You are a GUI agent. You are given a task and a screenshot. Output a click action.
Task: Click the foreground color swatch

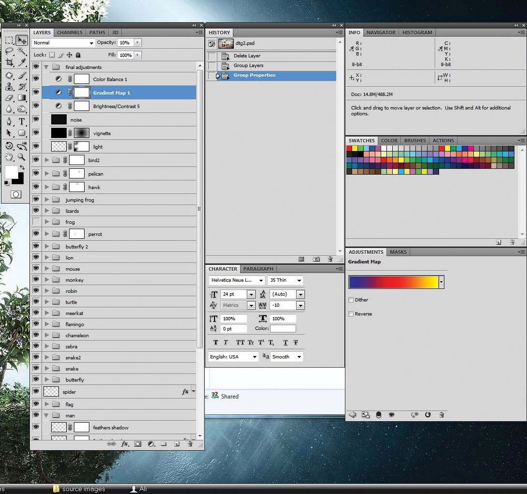click(11, 172)
